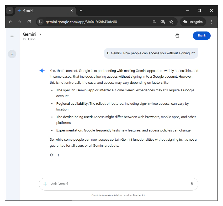Reload the current page
This screenshot has height=206, width=223.
pyautogui.click(x=29, y=22)
